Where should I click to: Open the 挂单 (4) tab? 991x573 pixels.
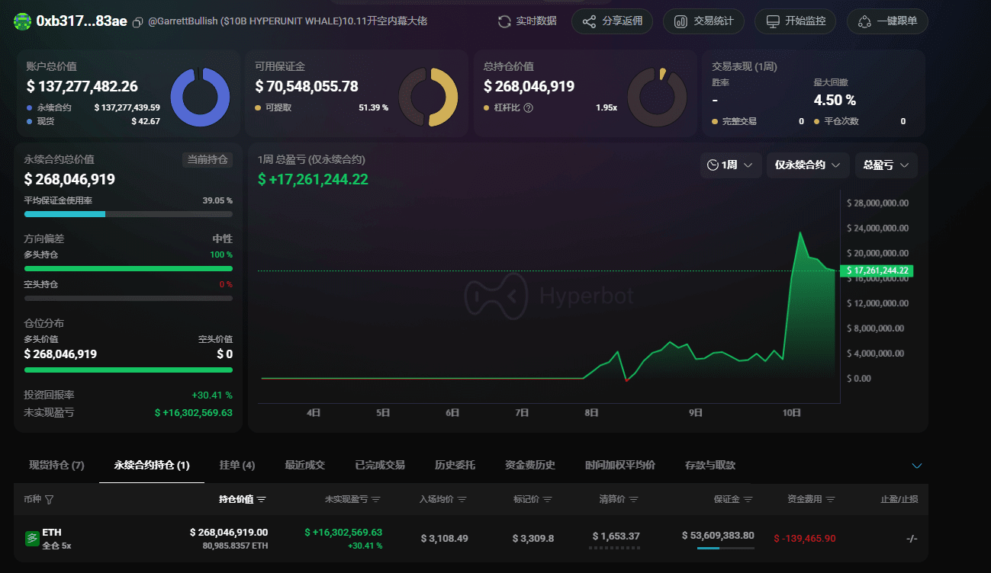tap(237, 465)
